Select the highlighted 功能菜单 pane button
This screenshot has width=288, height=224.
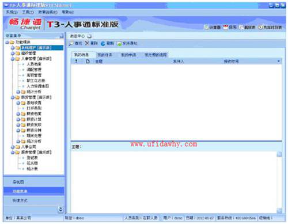[34, 191]
